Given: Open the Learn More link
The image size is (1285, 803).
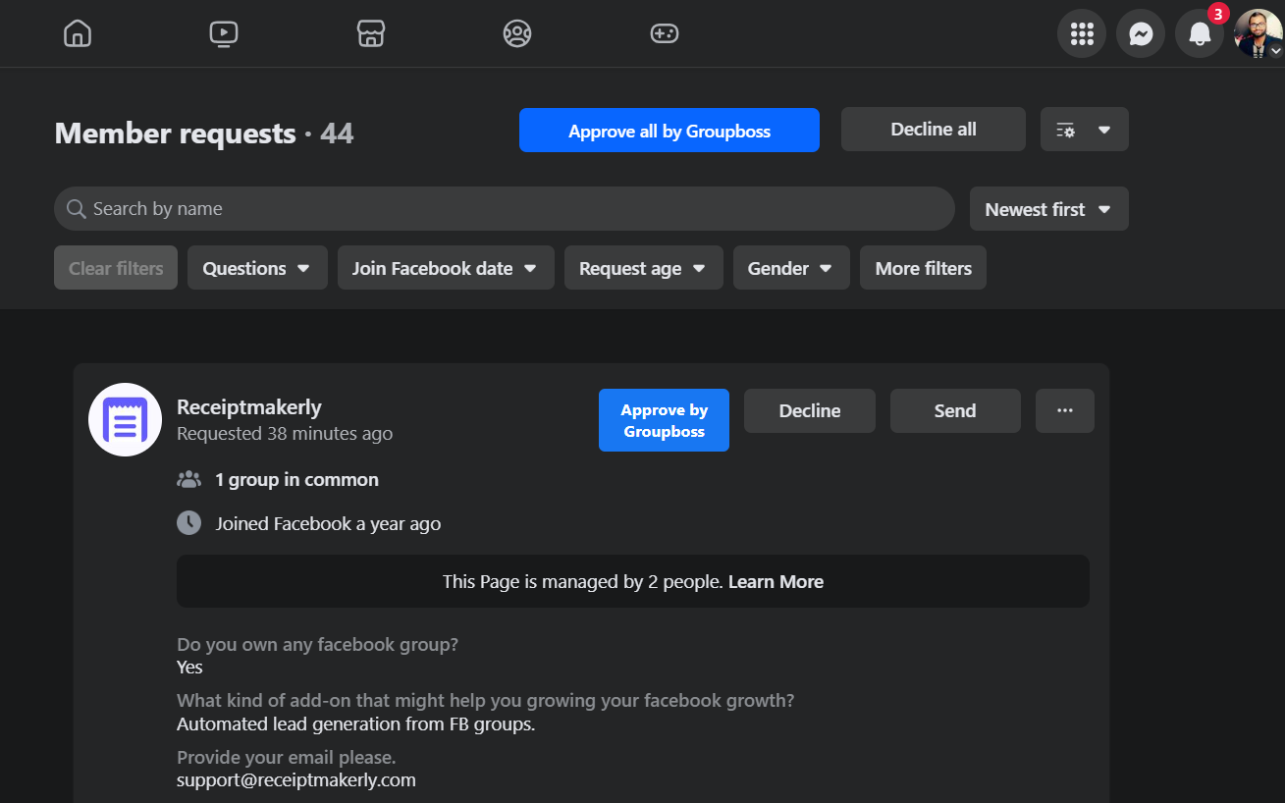Looking at the screenshot, I should [776, 582].
